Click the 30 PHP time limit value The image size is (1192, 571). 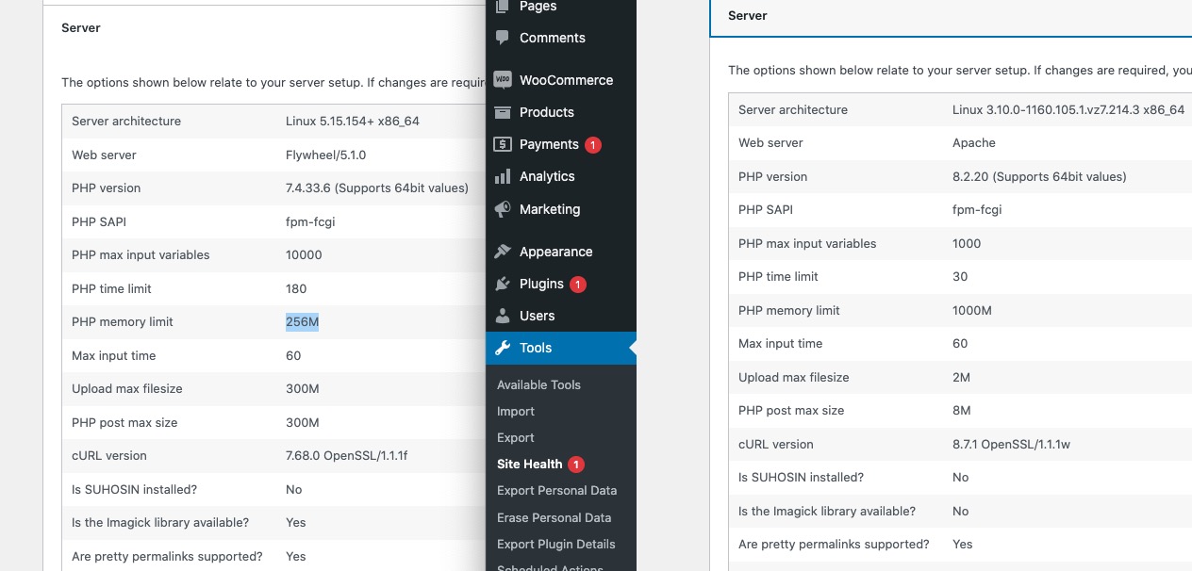[960, 277]
